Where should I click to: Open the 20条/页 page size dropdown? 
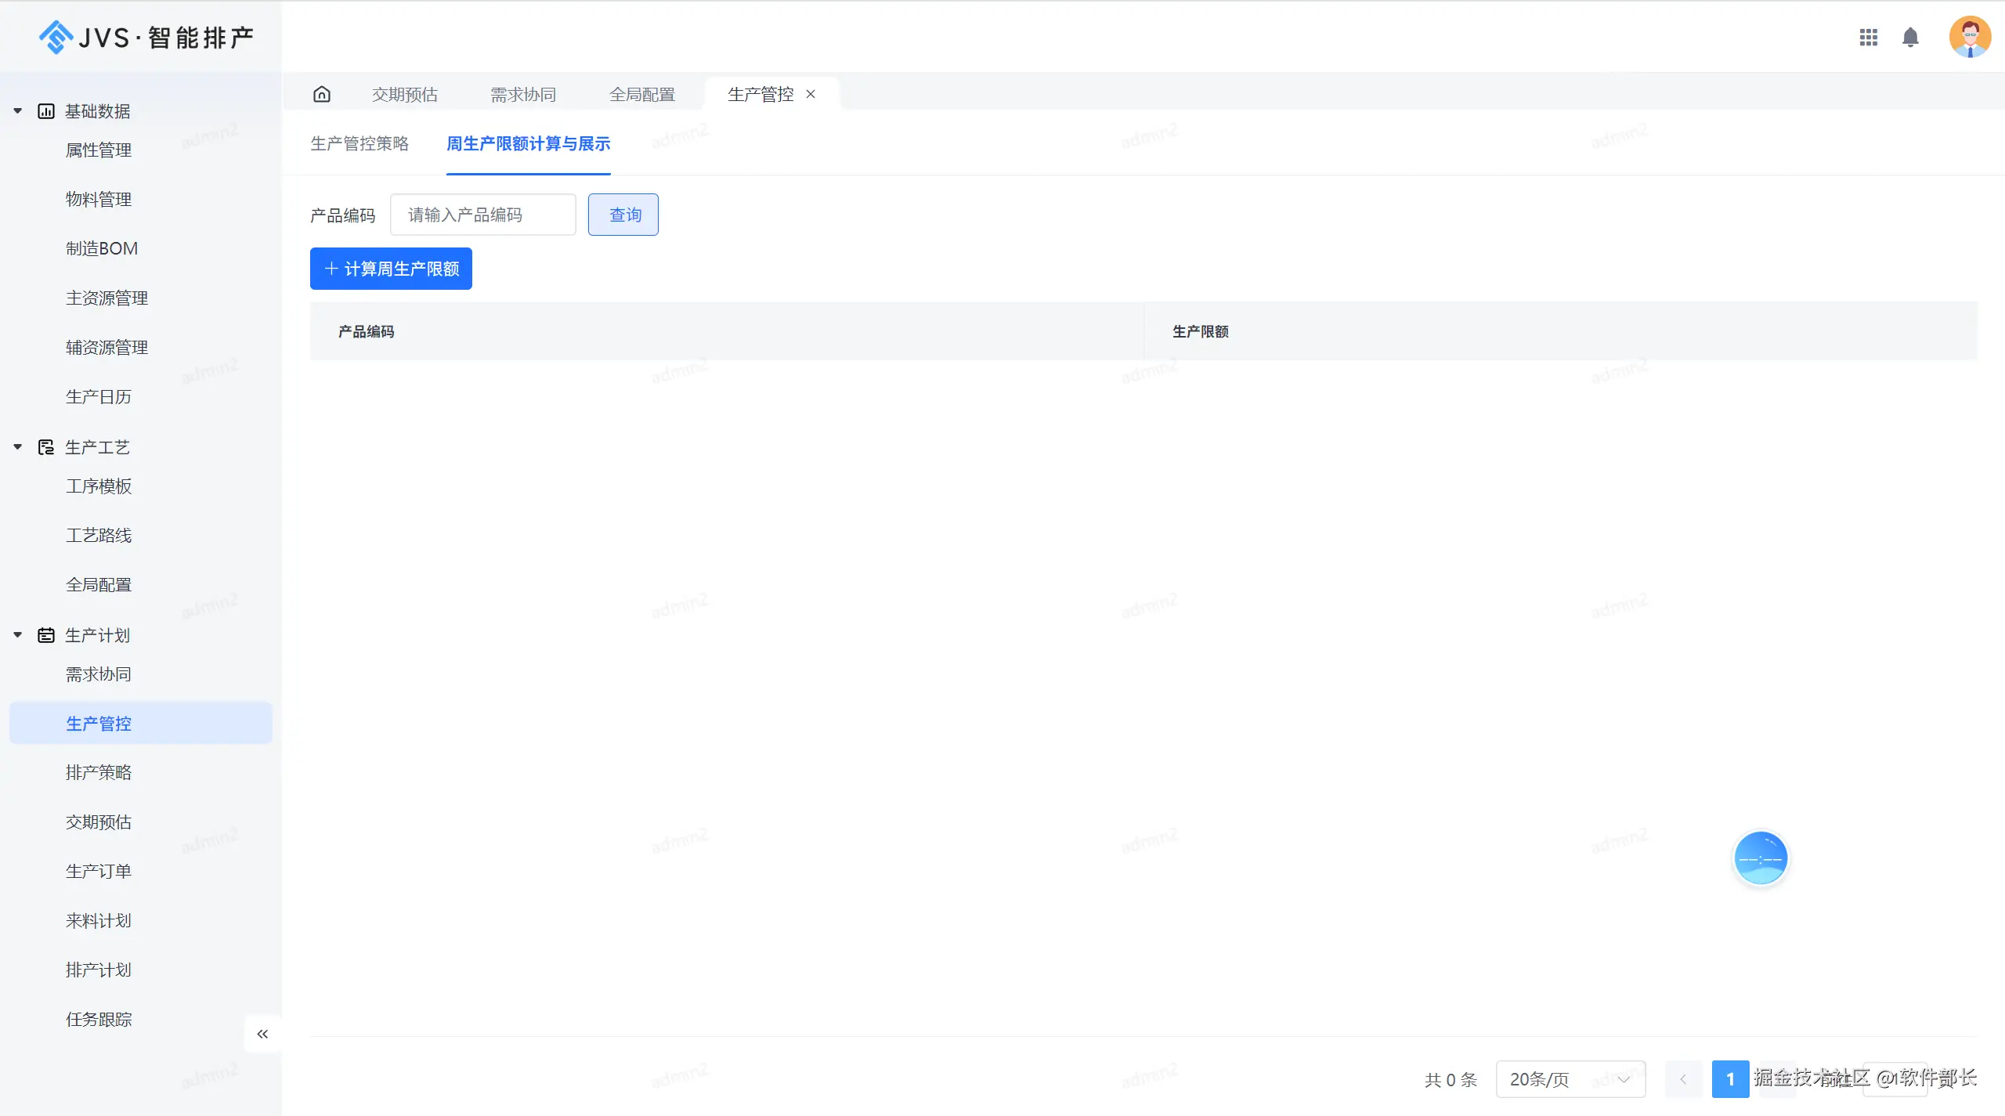click(1570, 1079)
